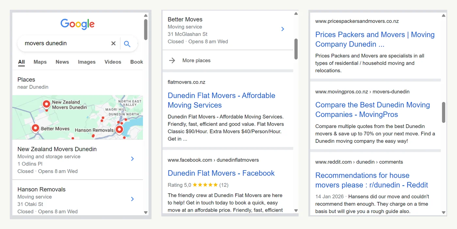Switch to the Videos tab

click(113, 62)
